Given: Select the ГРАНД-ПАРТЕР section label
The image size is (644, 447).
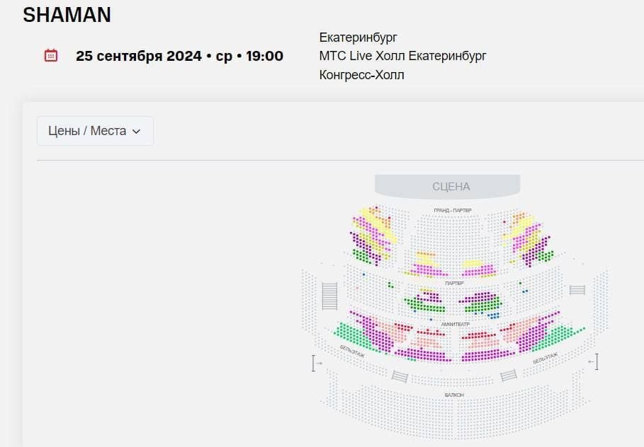Looking at the screenshot, I should tap(453, 210).
